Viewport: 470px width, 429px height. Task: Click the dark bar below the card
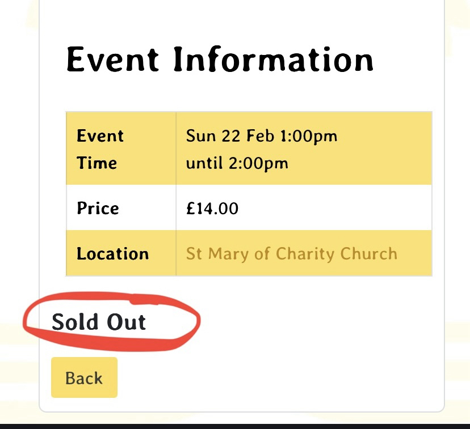click(x=235, y=426)
